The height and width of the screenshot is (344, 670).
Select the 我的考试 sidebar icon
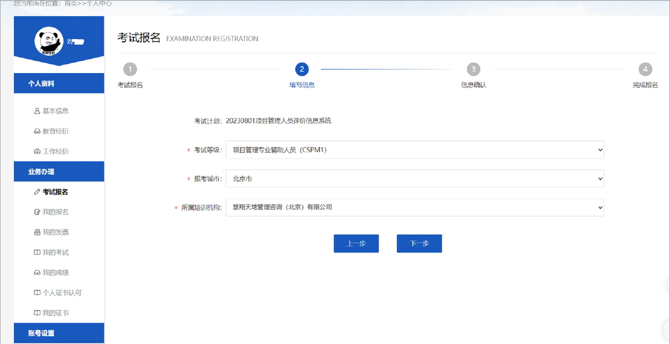[x=37, y=251]
